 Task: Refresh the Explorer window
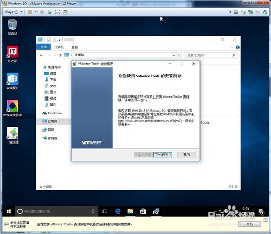coord(179,55)
